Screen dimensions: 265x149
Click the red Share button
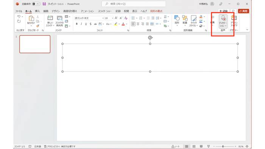(243, 11)
